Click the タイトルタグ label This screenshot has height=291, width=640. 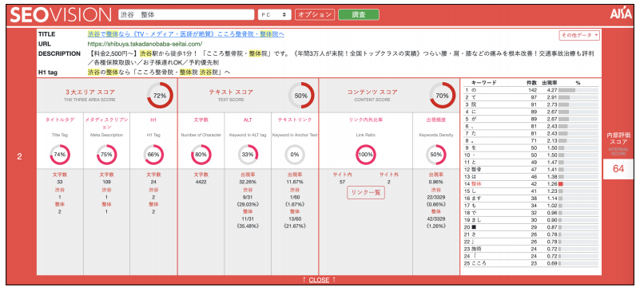point(60,120)
